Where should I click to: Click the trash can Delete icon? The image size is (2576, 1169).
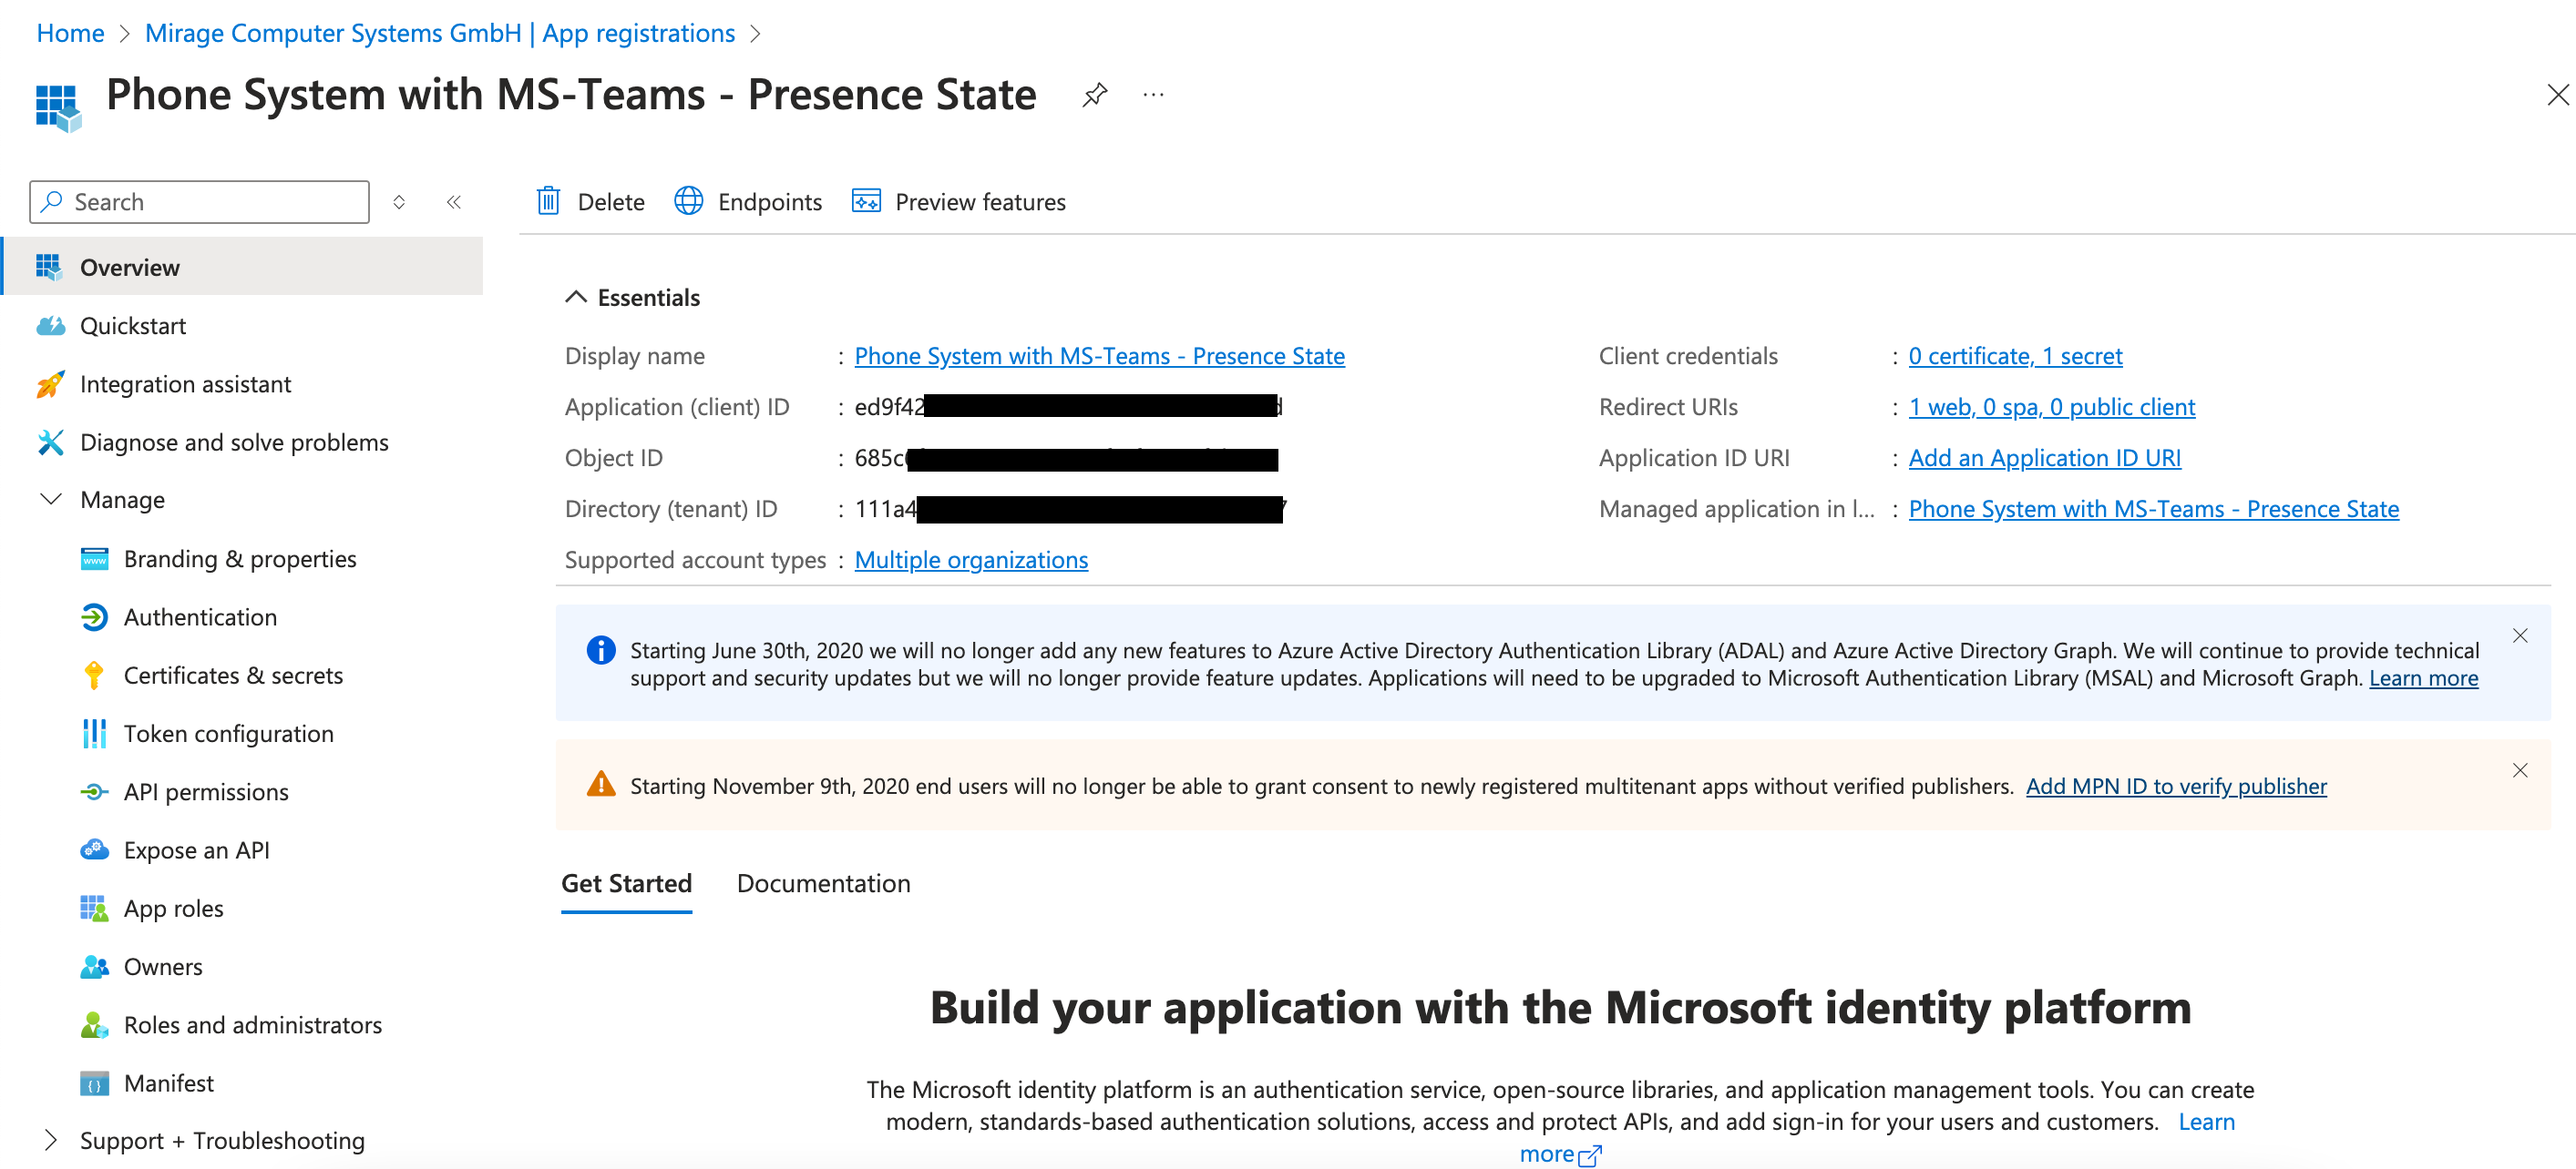pyautogui.click(x=548, y=201)
